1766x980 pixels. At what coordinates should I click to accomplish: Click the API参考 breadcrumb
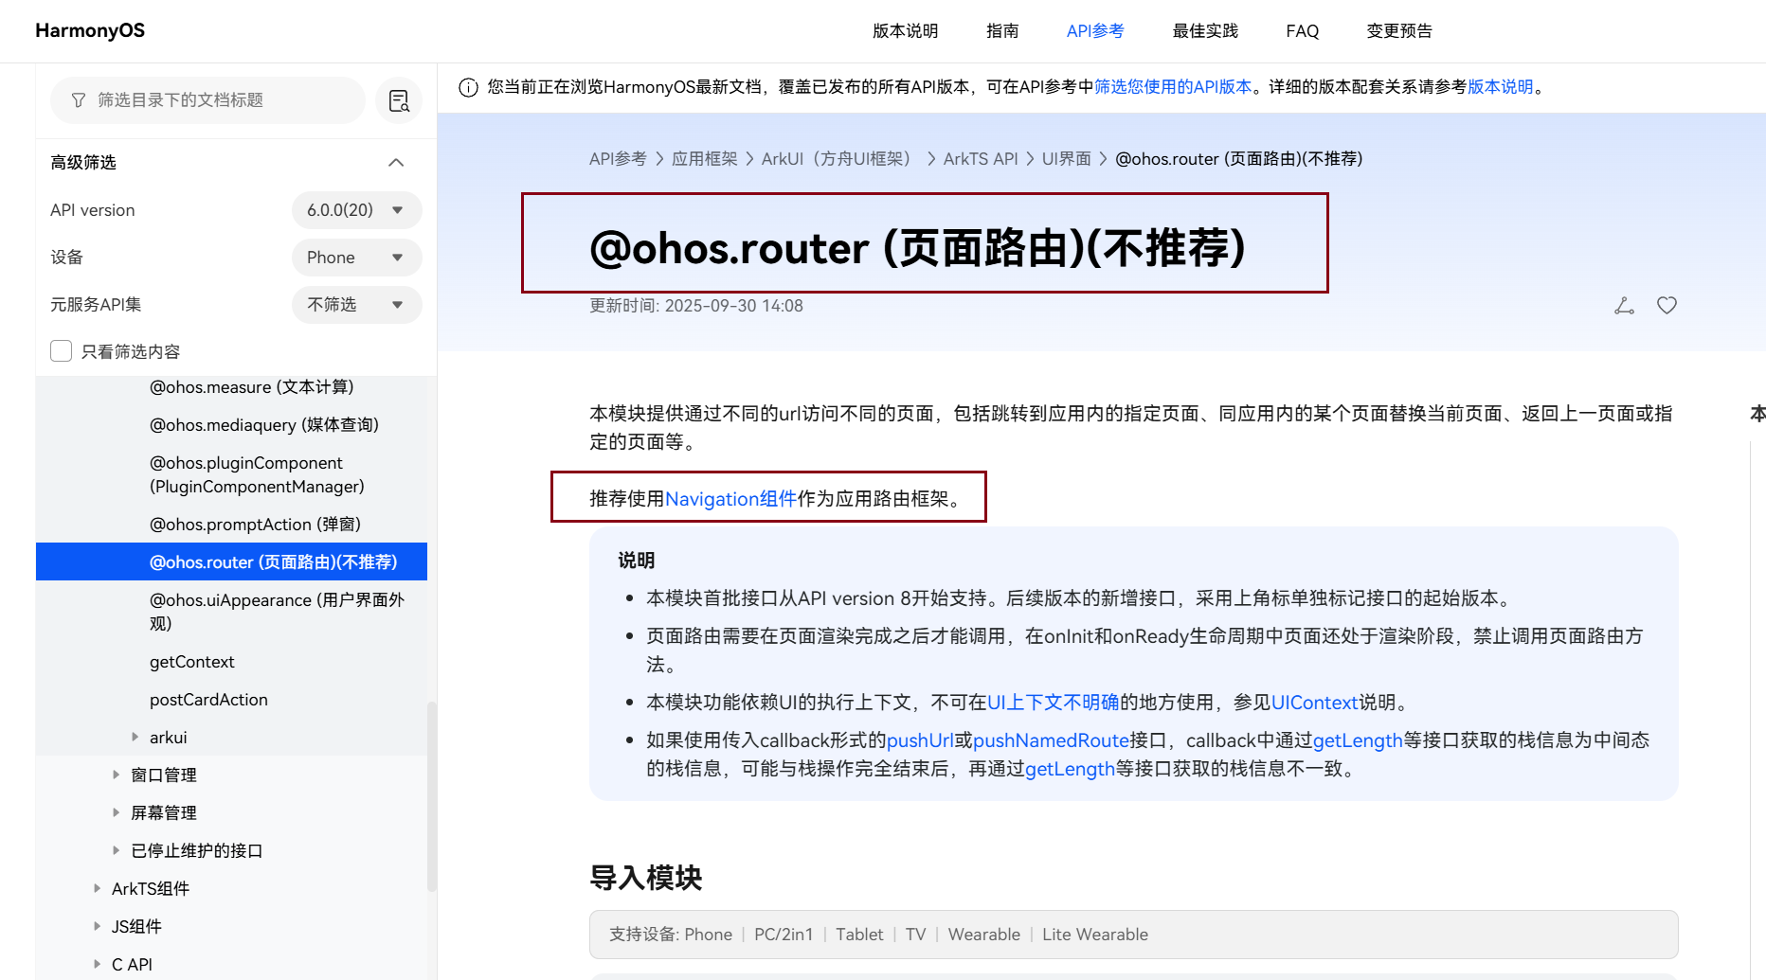point(618,159)
